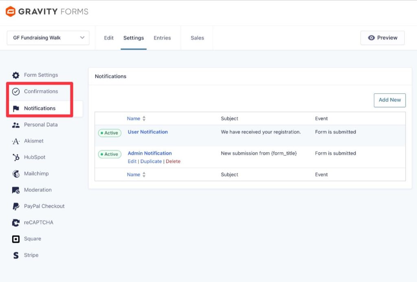Open Form Settings in the sidebar
Image resolution: width=417 pixels, height=282 pixels.
click(41, 75)
